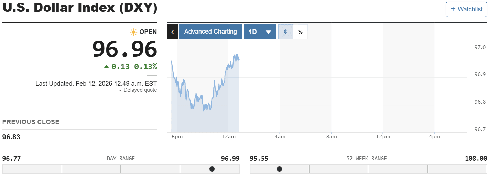The image size is (488, 176).
Task: Click the 52 week range marker dot
Action: click(279, 169)
